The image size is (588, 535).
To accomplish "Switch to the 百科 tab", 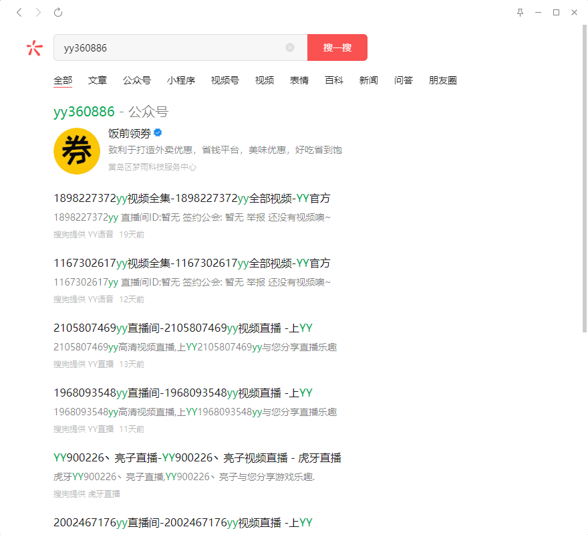I will tap(333, 80).
